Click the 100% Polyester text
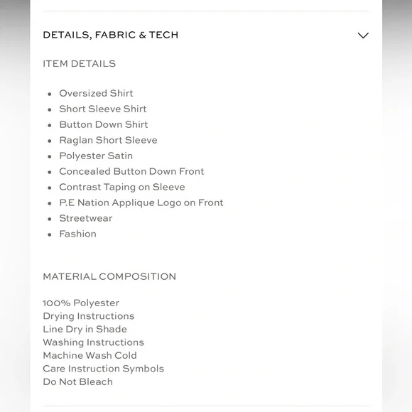 (81, 303)
